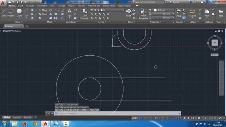The image size is (226, 127).
Task: Switch to the Insert ribbon tab
Action: pos(20,6)
